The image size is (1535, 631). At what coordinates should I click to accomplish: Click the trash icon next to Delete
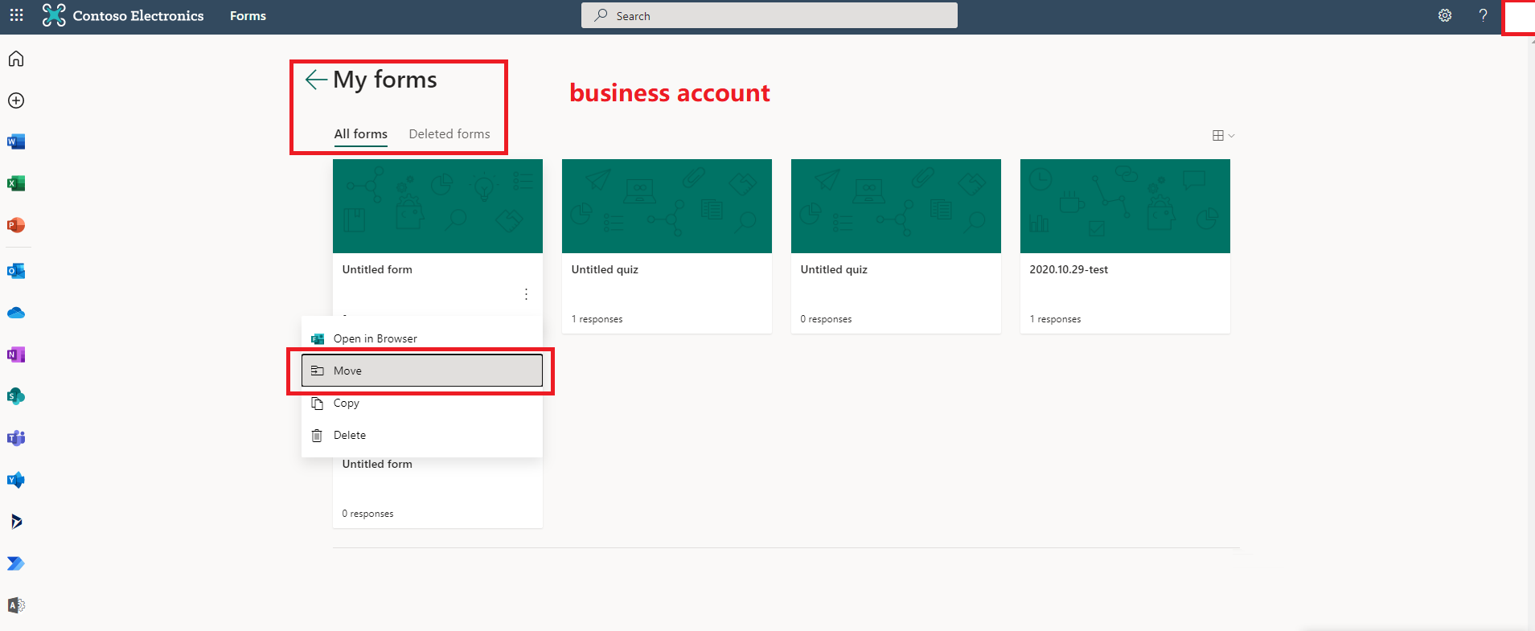coord(317,435)
